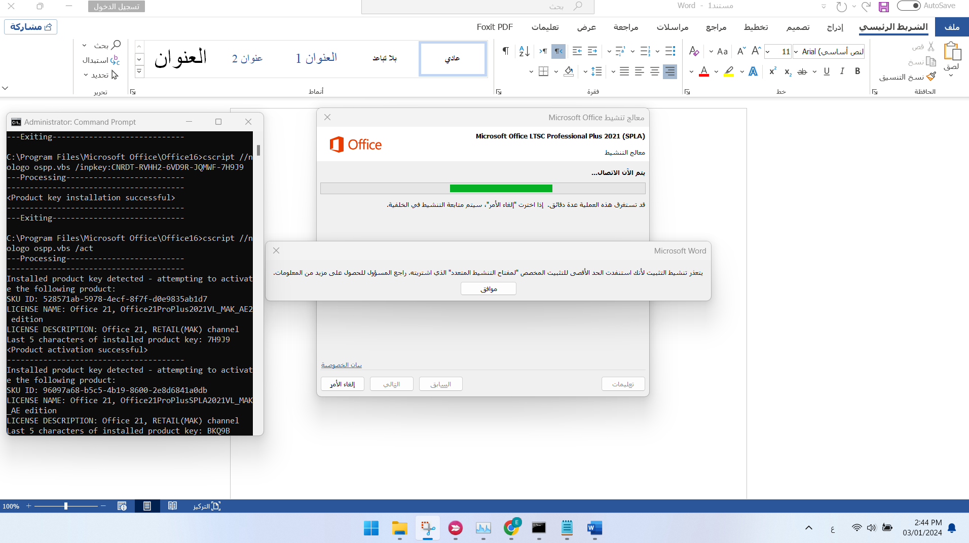Click the Bullets list icon
Image resolution: width=969 pixels, height=543 pixels.
point(670,51)
